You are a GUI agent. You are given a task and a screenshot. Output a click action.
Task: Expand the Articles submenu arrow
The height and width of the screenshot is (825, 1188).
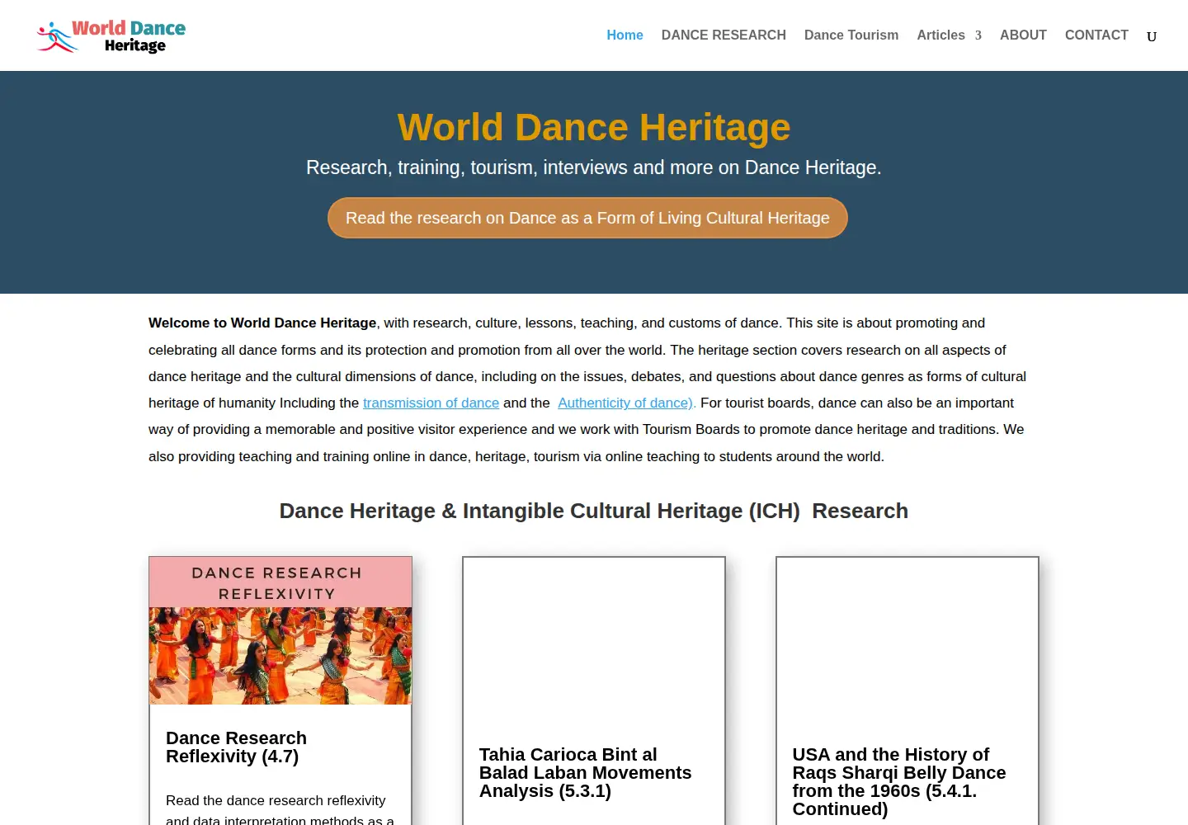pyautogui.click(x=978, y=35)
